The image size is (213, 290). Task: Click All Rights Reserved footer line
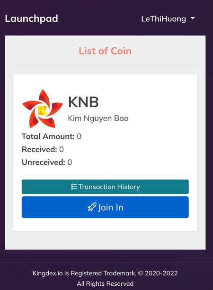tap(105, 283)
